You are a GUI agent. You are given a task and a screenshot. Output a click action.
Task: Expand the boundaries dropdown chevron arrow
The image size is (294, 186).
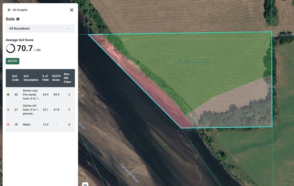68,29
